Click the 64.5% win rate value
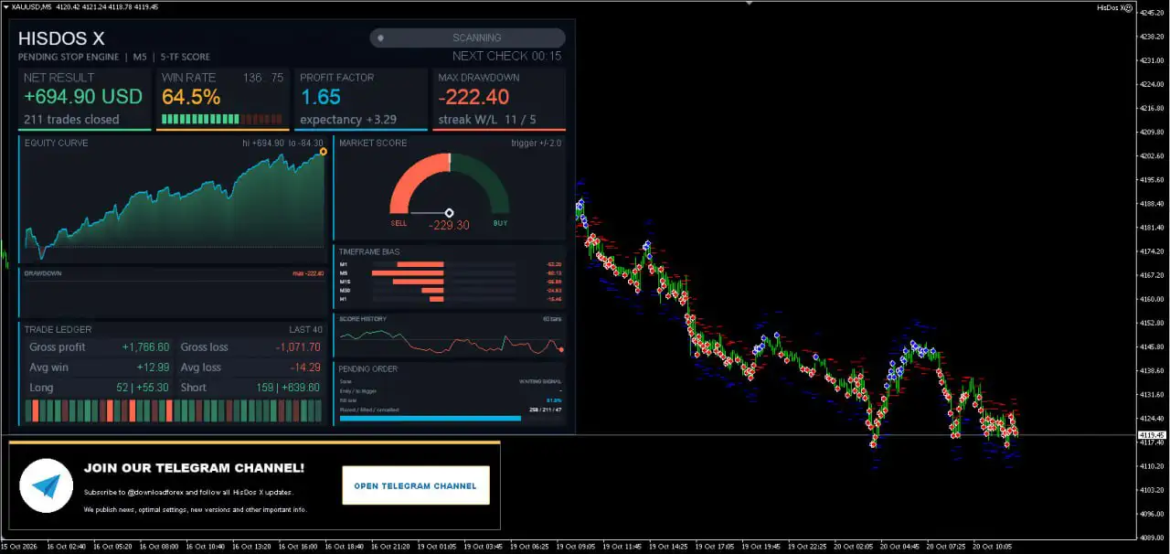 [x=191, y=97]
